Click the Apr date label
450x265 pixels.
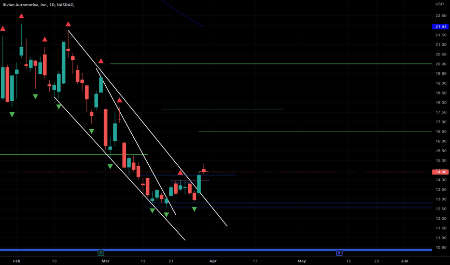click(213, 261)
